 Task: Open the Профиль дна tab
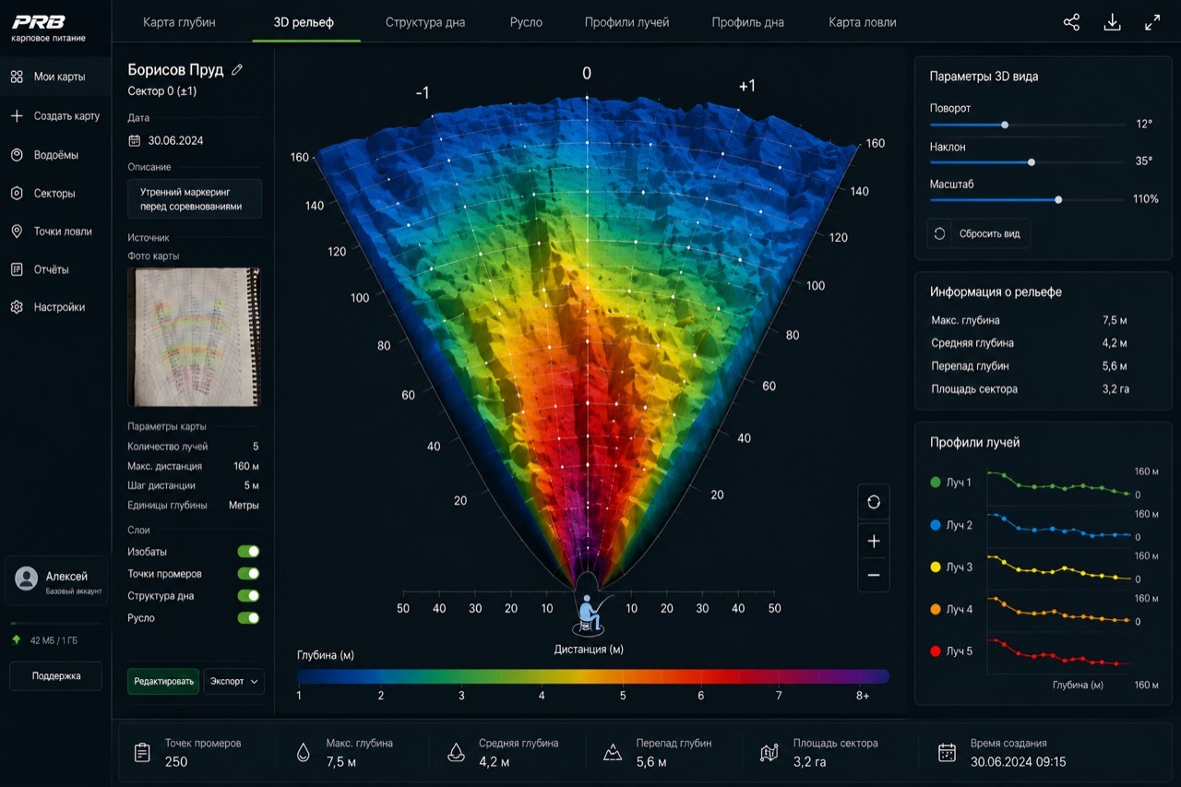point(747,22)
